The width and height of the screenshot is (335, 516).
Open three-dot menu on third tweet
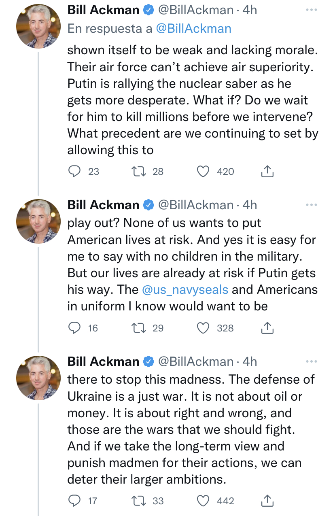(x=312, y=361)
